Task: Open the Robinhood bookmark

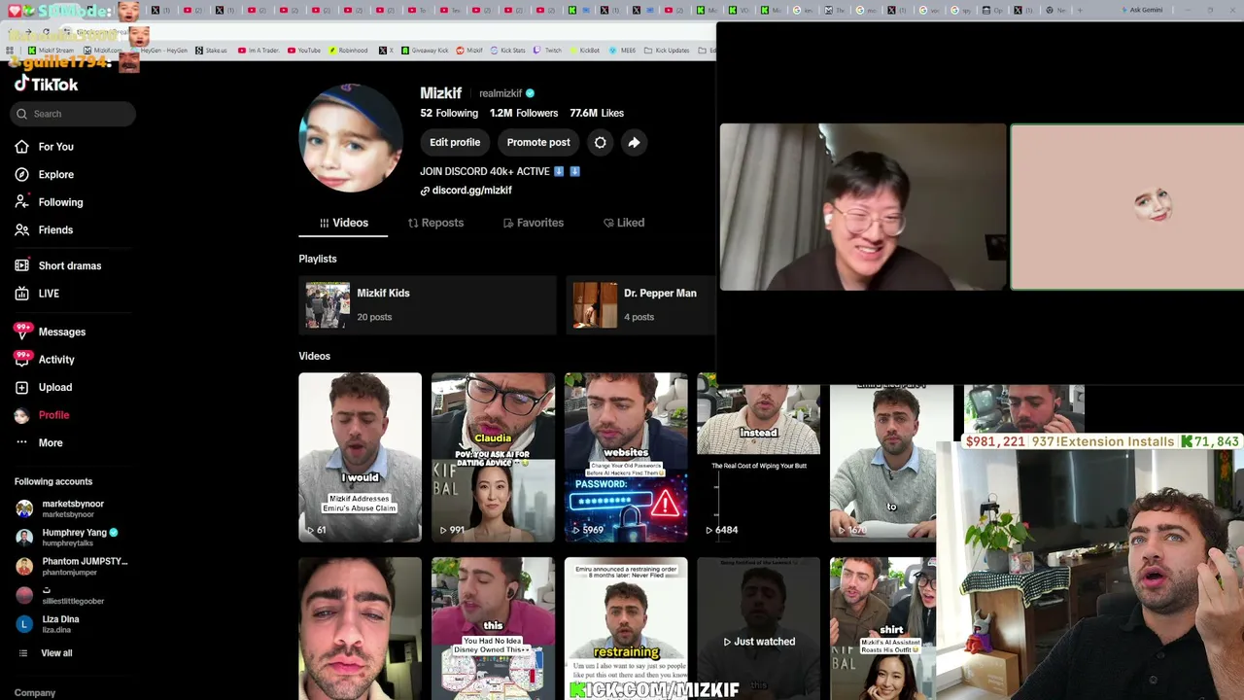Action: point(348,51)
